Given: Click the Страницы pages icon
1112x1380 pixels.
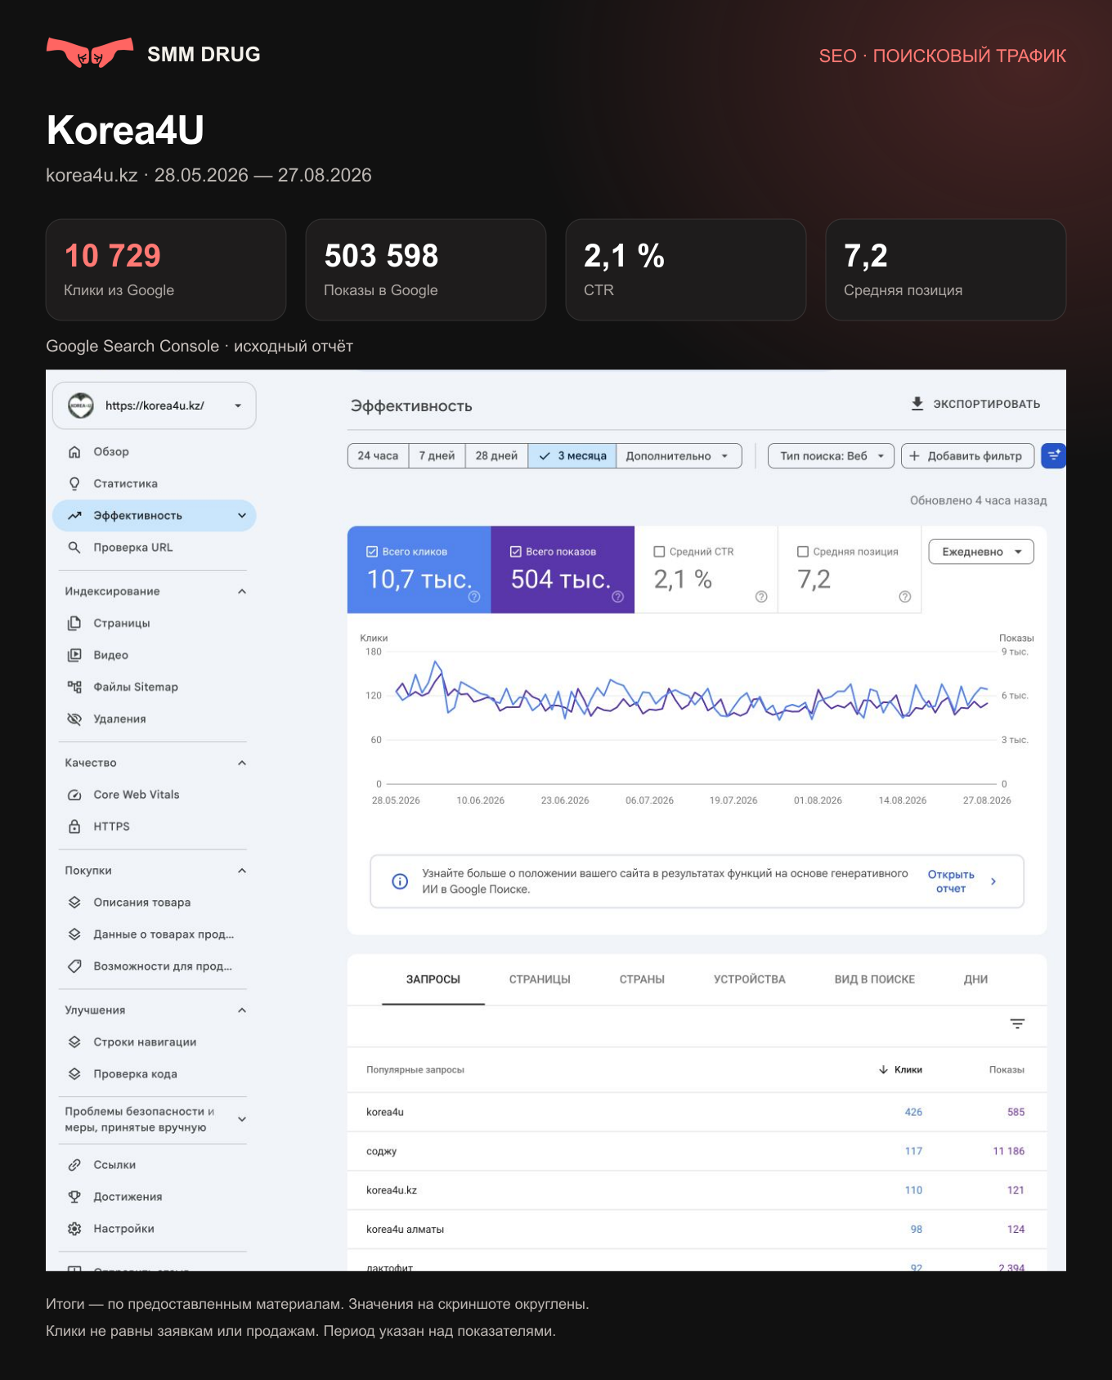Looking at the screenshot, I should pyautogui.click(x=74, y=623).
